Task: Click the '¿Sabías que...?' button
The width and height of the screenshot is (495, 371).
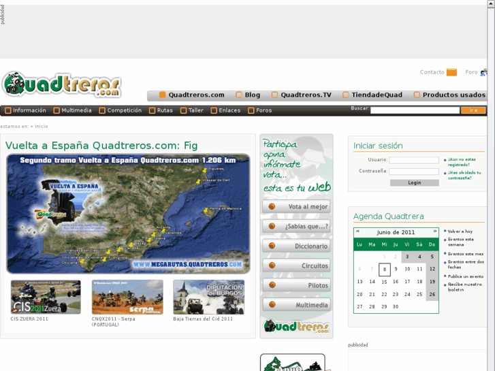Action: point(296,226)
